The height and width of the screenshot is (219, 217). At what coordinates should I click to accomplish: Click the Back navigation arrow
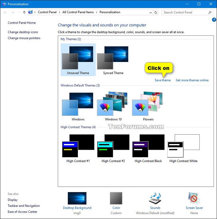[x=5, y=13]
